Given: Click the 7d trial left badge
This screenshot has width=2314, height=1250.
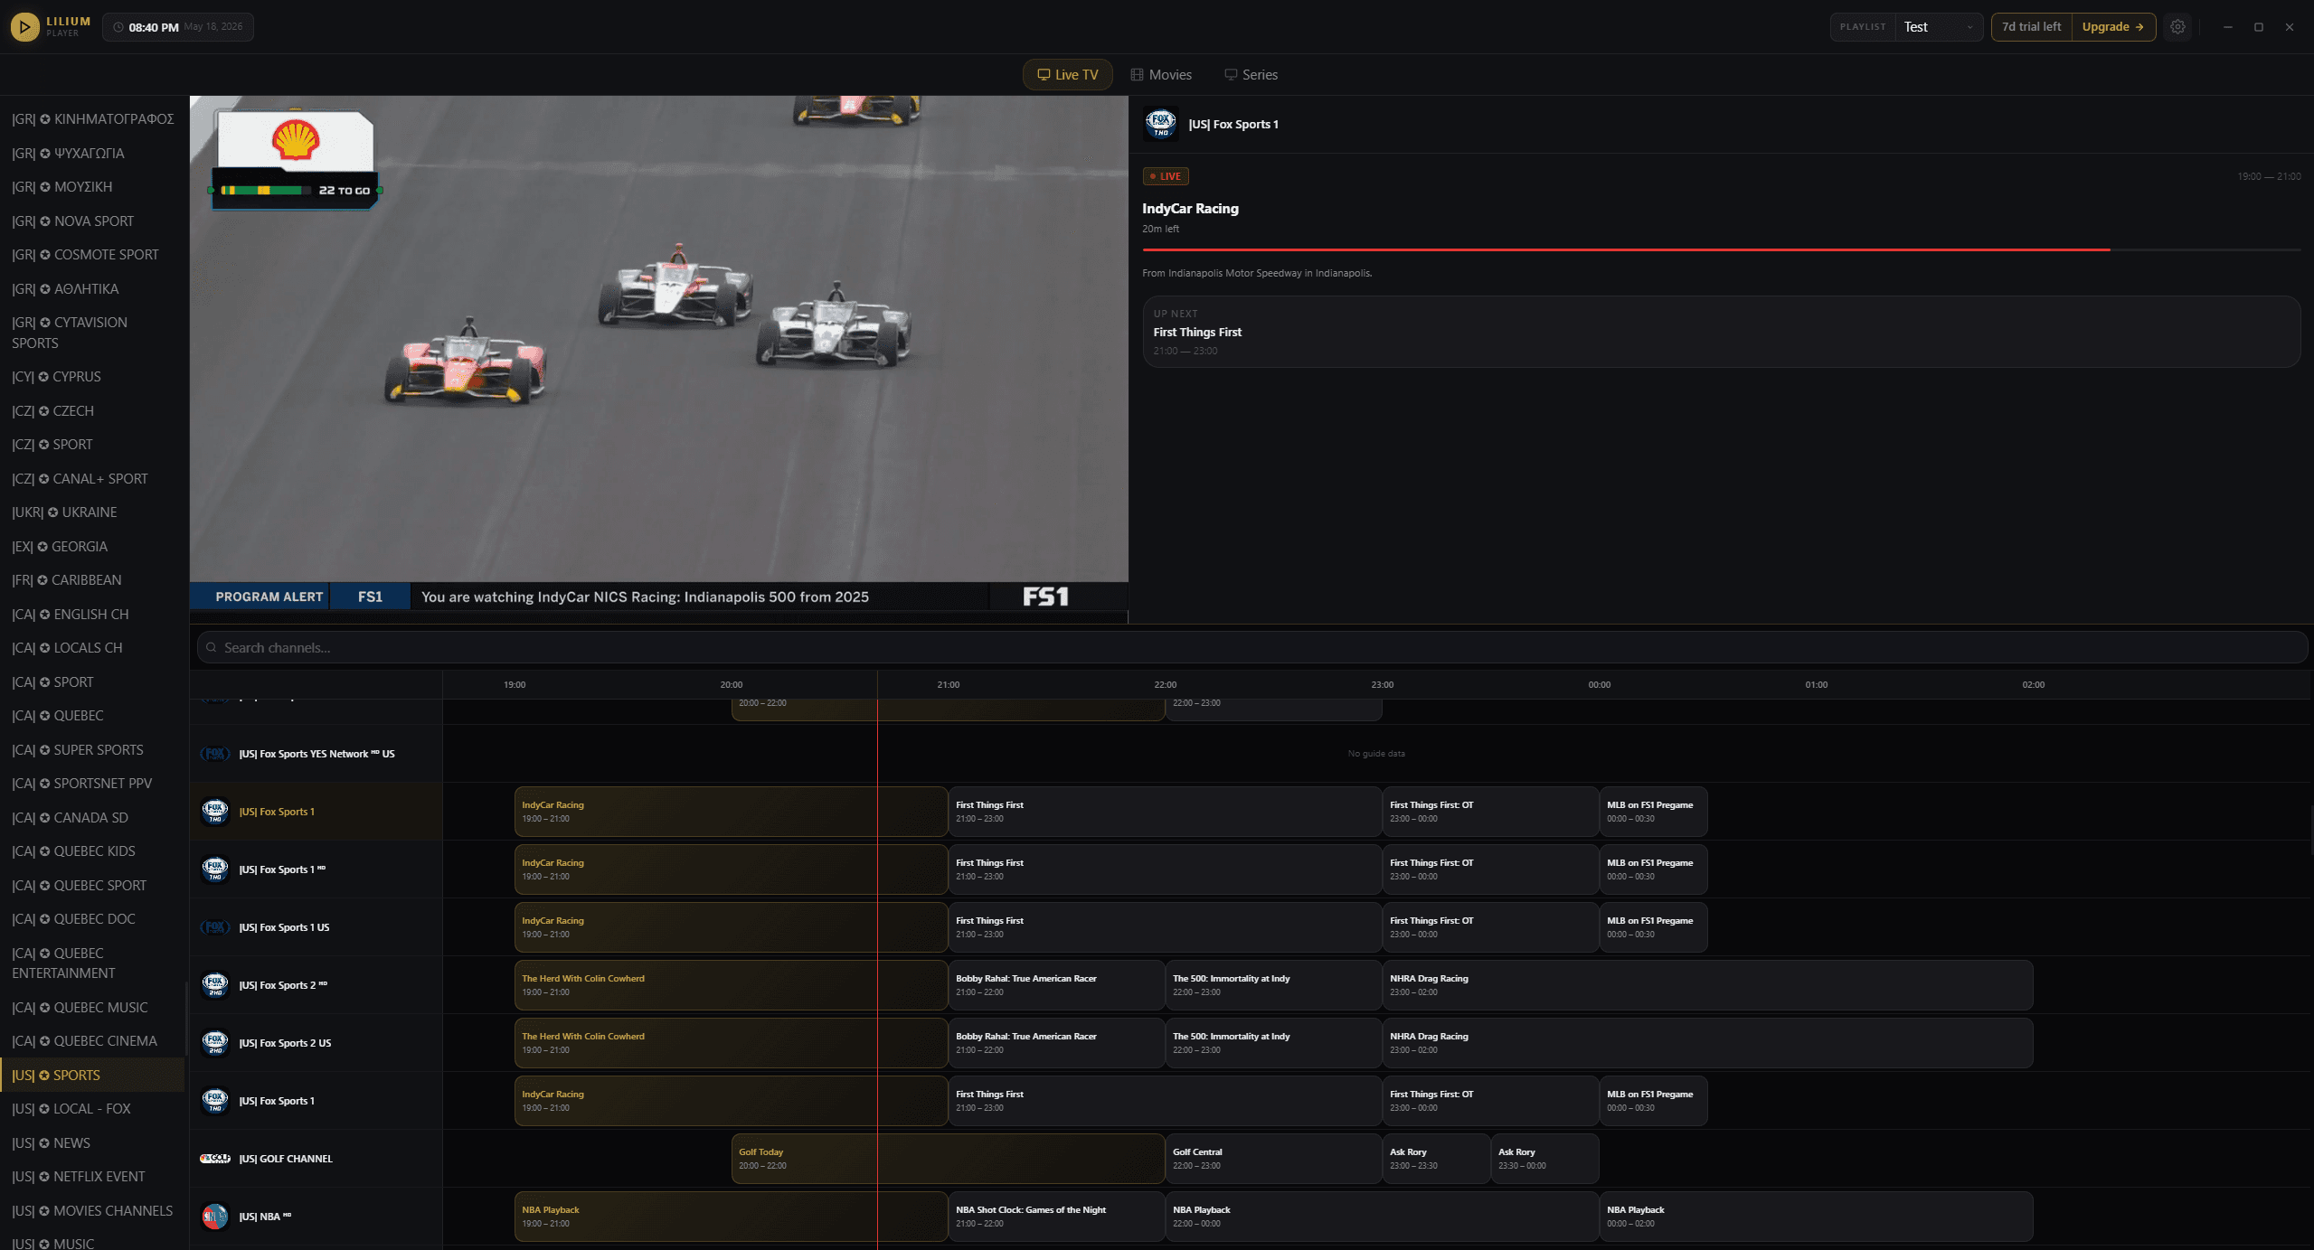Looking at the screenshot, I should pyautogui.click(x=2031, y=27).
